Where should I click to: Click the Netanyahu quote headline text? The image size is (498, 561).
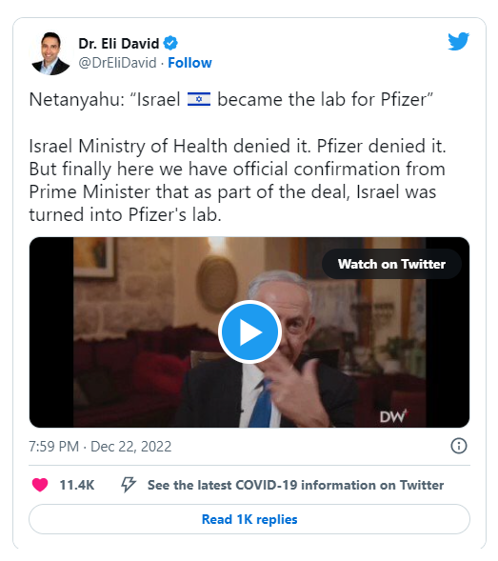click(231, 100)
